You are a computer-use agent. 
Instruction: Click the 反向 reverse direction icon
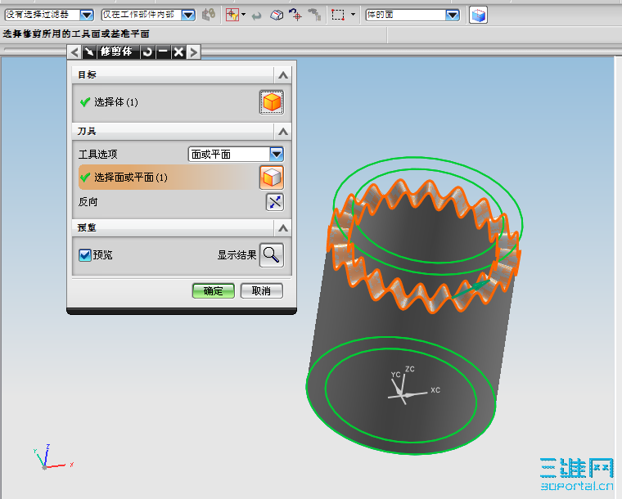275,202
